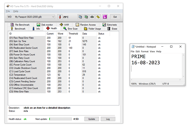Click the Worst column header
This screenshot has height=133, width=194.
click(x=62, y=34)
